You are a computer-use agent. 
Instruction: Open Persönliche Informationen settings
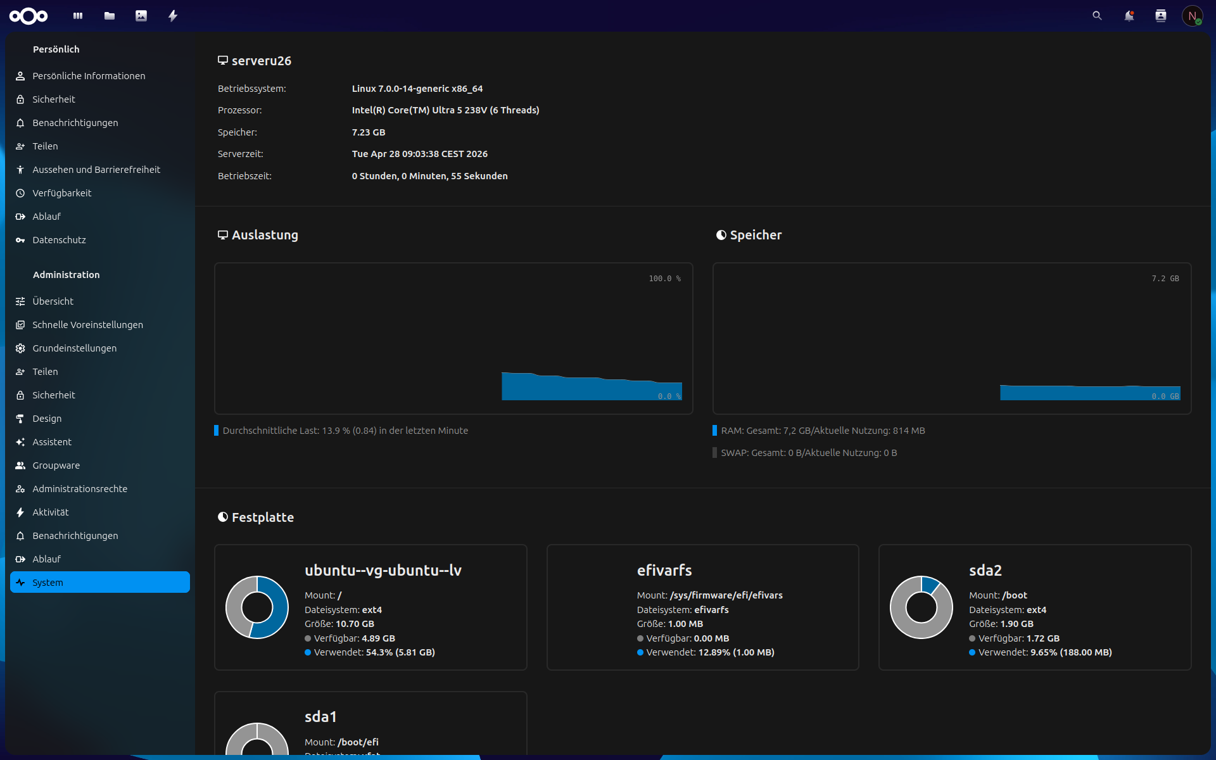point(89,76)
